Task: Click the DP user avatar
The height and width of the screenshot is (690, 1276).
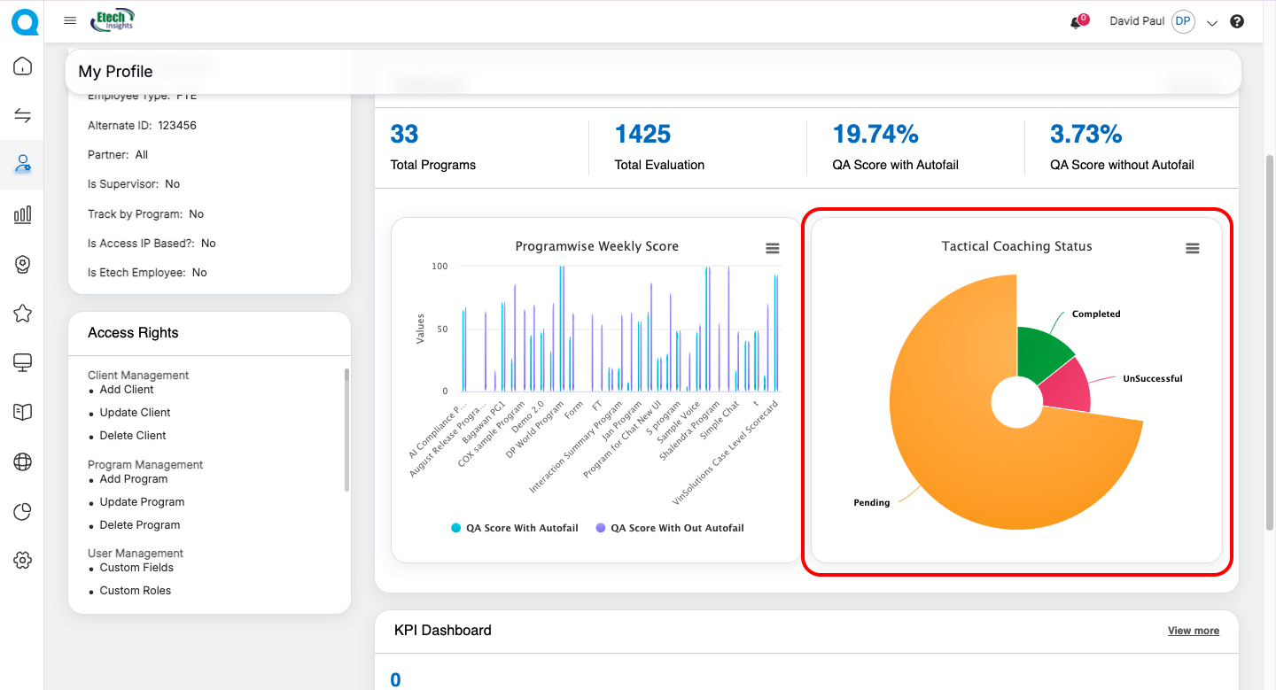Action: 1183,22
